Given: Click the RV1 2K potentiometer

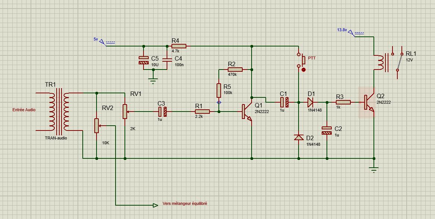Looking at the screenshot, I should pyautogui.click(x=125, y=111).
